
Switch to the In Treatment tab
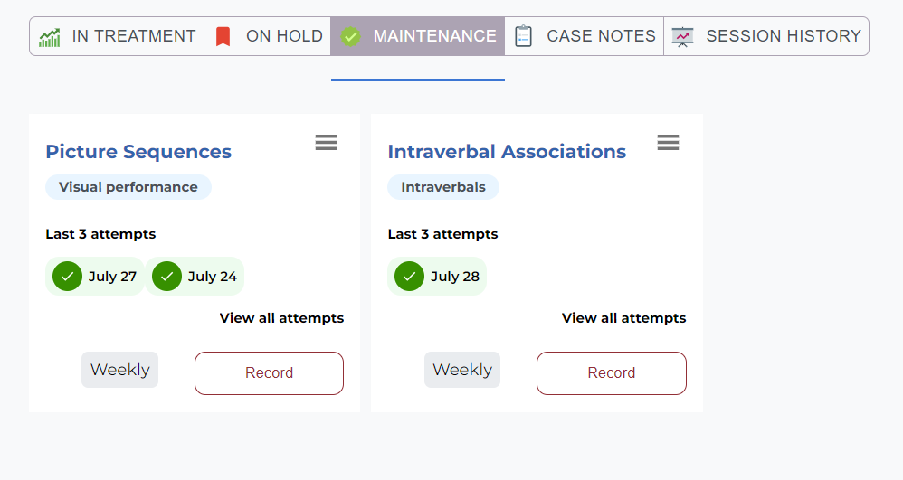pyautogui.click(x=117, y=36)
